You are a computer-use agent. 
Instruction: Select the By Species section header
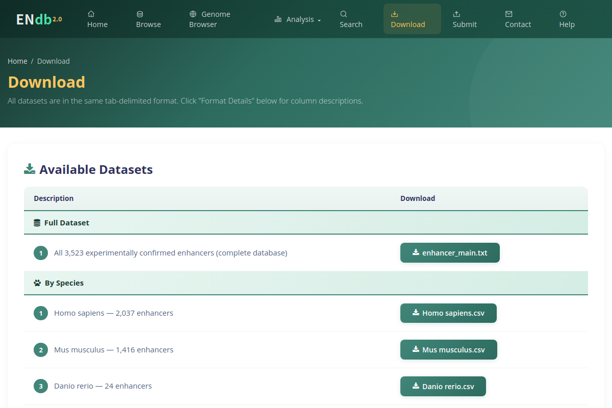306,283
